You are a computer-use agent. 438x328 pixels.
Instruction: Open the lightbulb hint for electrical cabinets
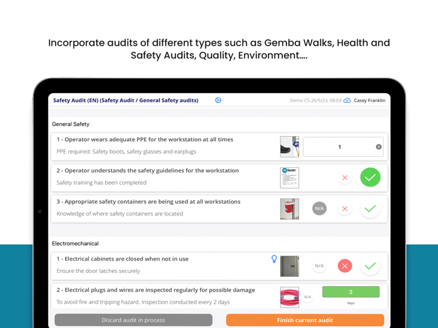click(274, 259)
